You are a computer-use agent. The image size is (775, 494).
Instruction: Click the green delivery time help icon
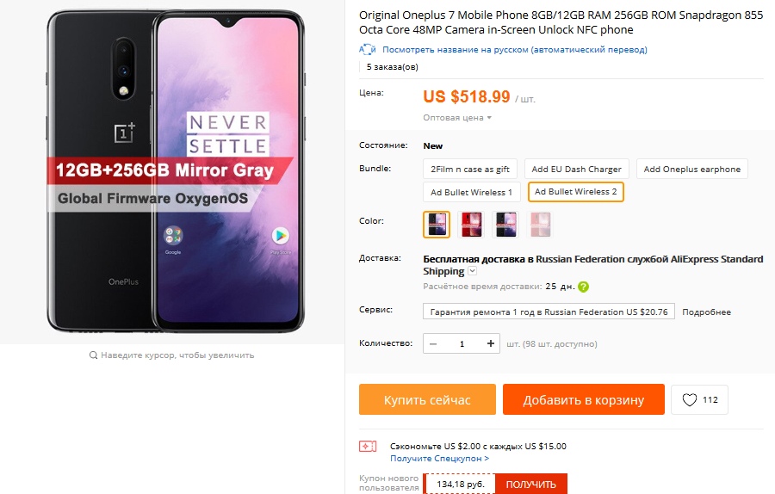pos(584,287)
